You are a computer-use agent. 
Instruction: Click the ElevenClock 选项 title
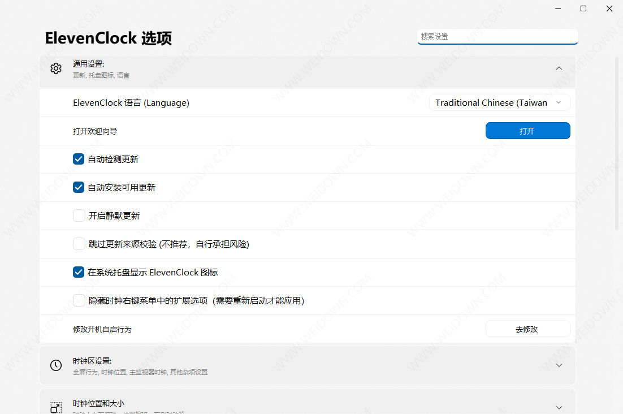(x=109, y=38)
